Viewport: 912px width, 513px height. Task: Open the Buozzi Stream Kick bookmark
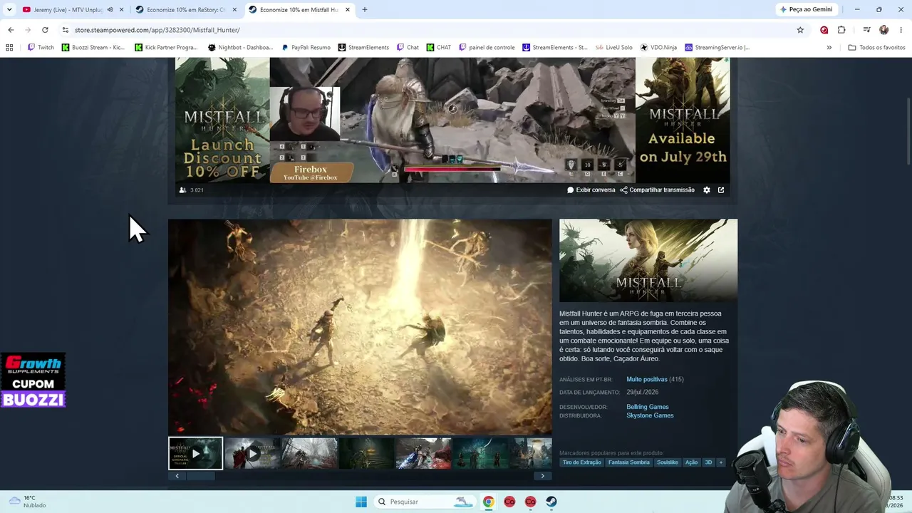point(93,48)
